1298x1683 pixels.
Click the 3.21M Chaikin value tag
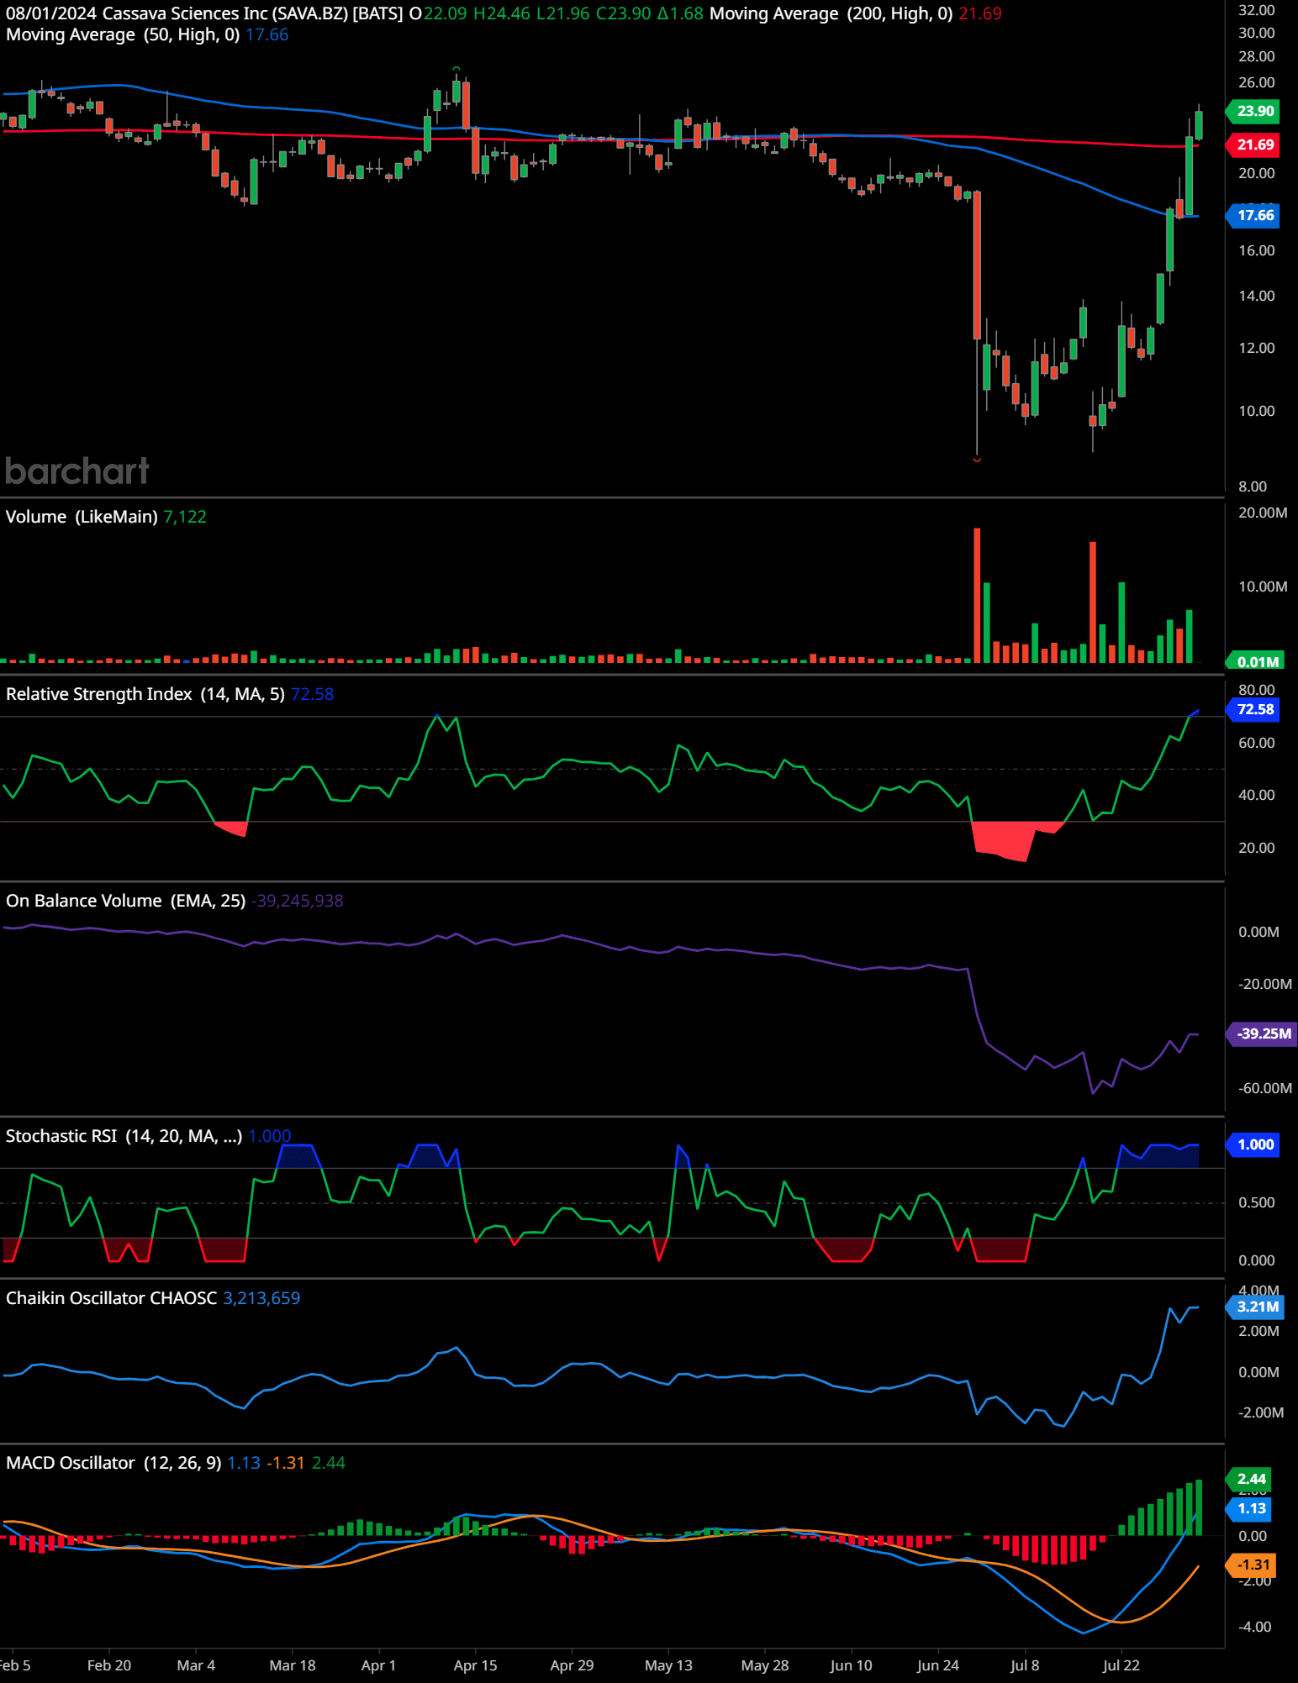click(x=1257, y=1307)
